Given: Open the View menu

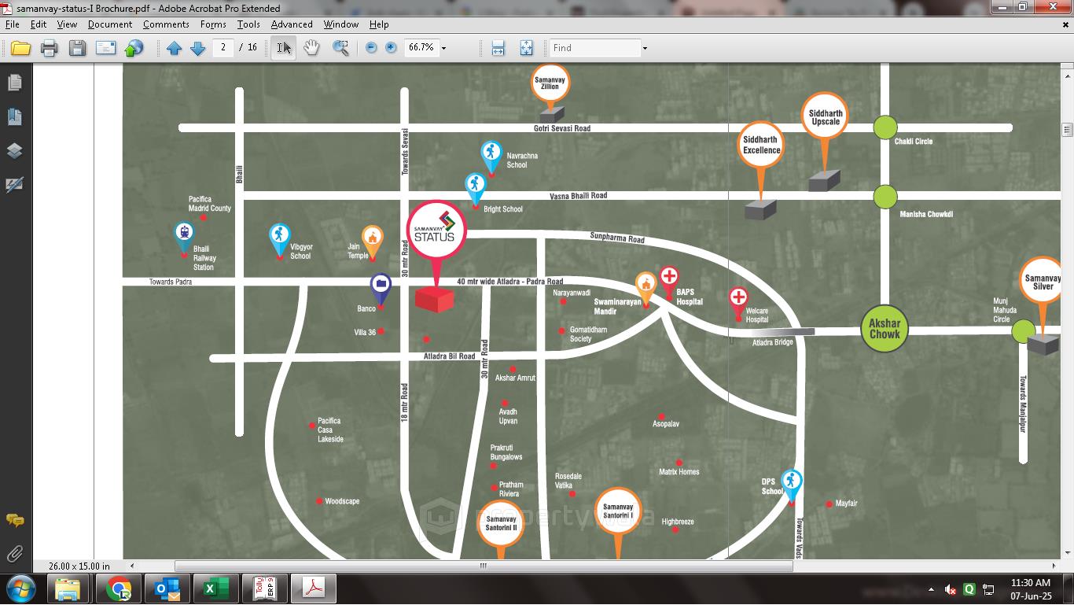Looking at the screenshot, I should [67, 24].
